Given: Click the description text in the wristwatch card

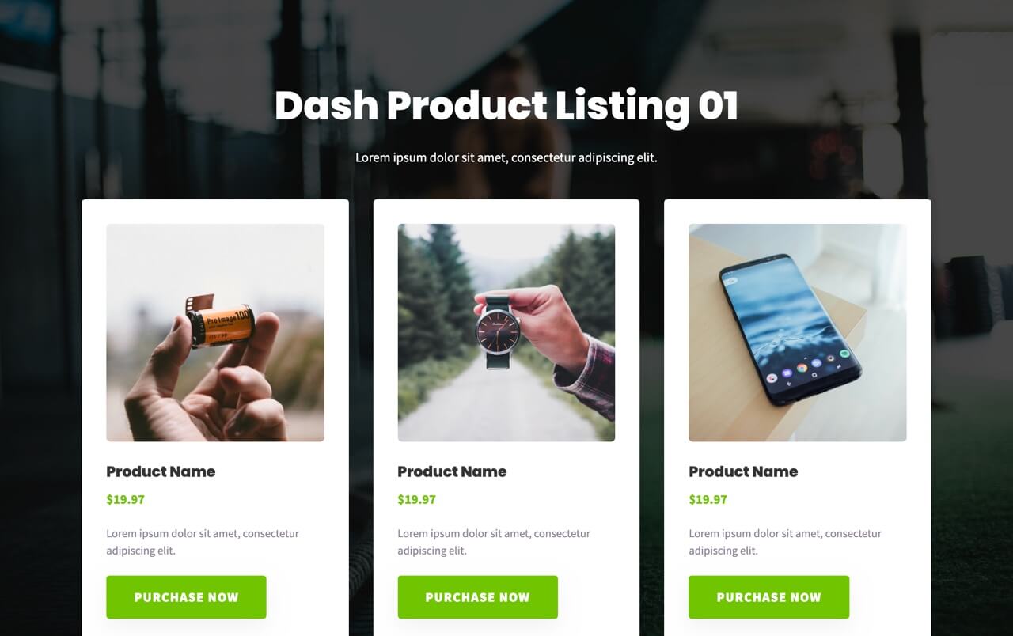Looking at the screenshot, I should click(494, 542).
